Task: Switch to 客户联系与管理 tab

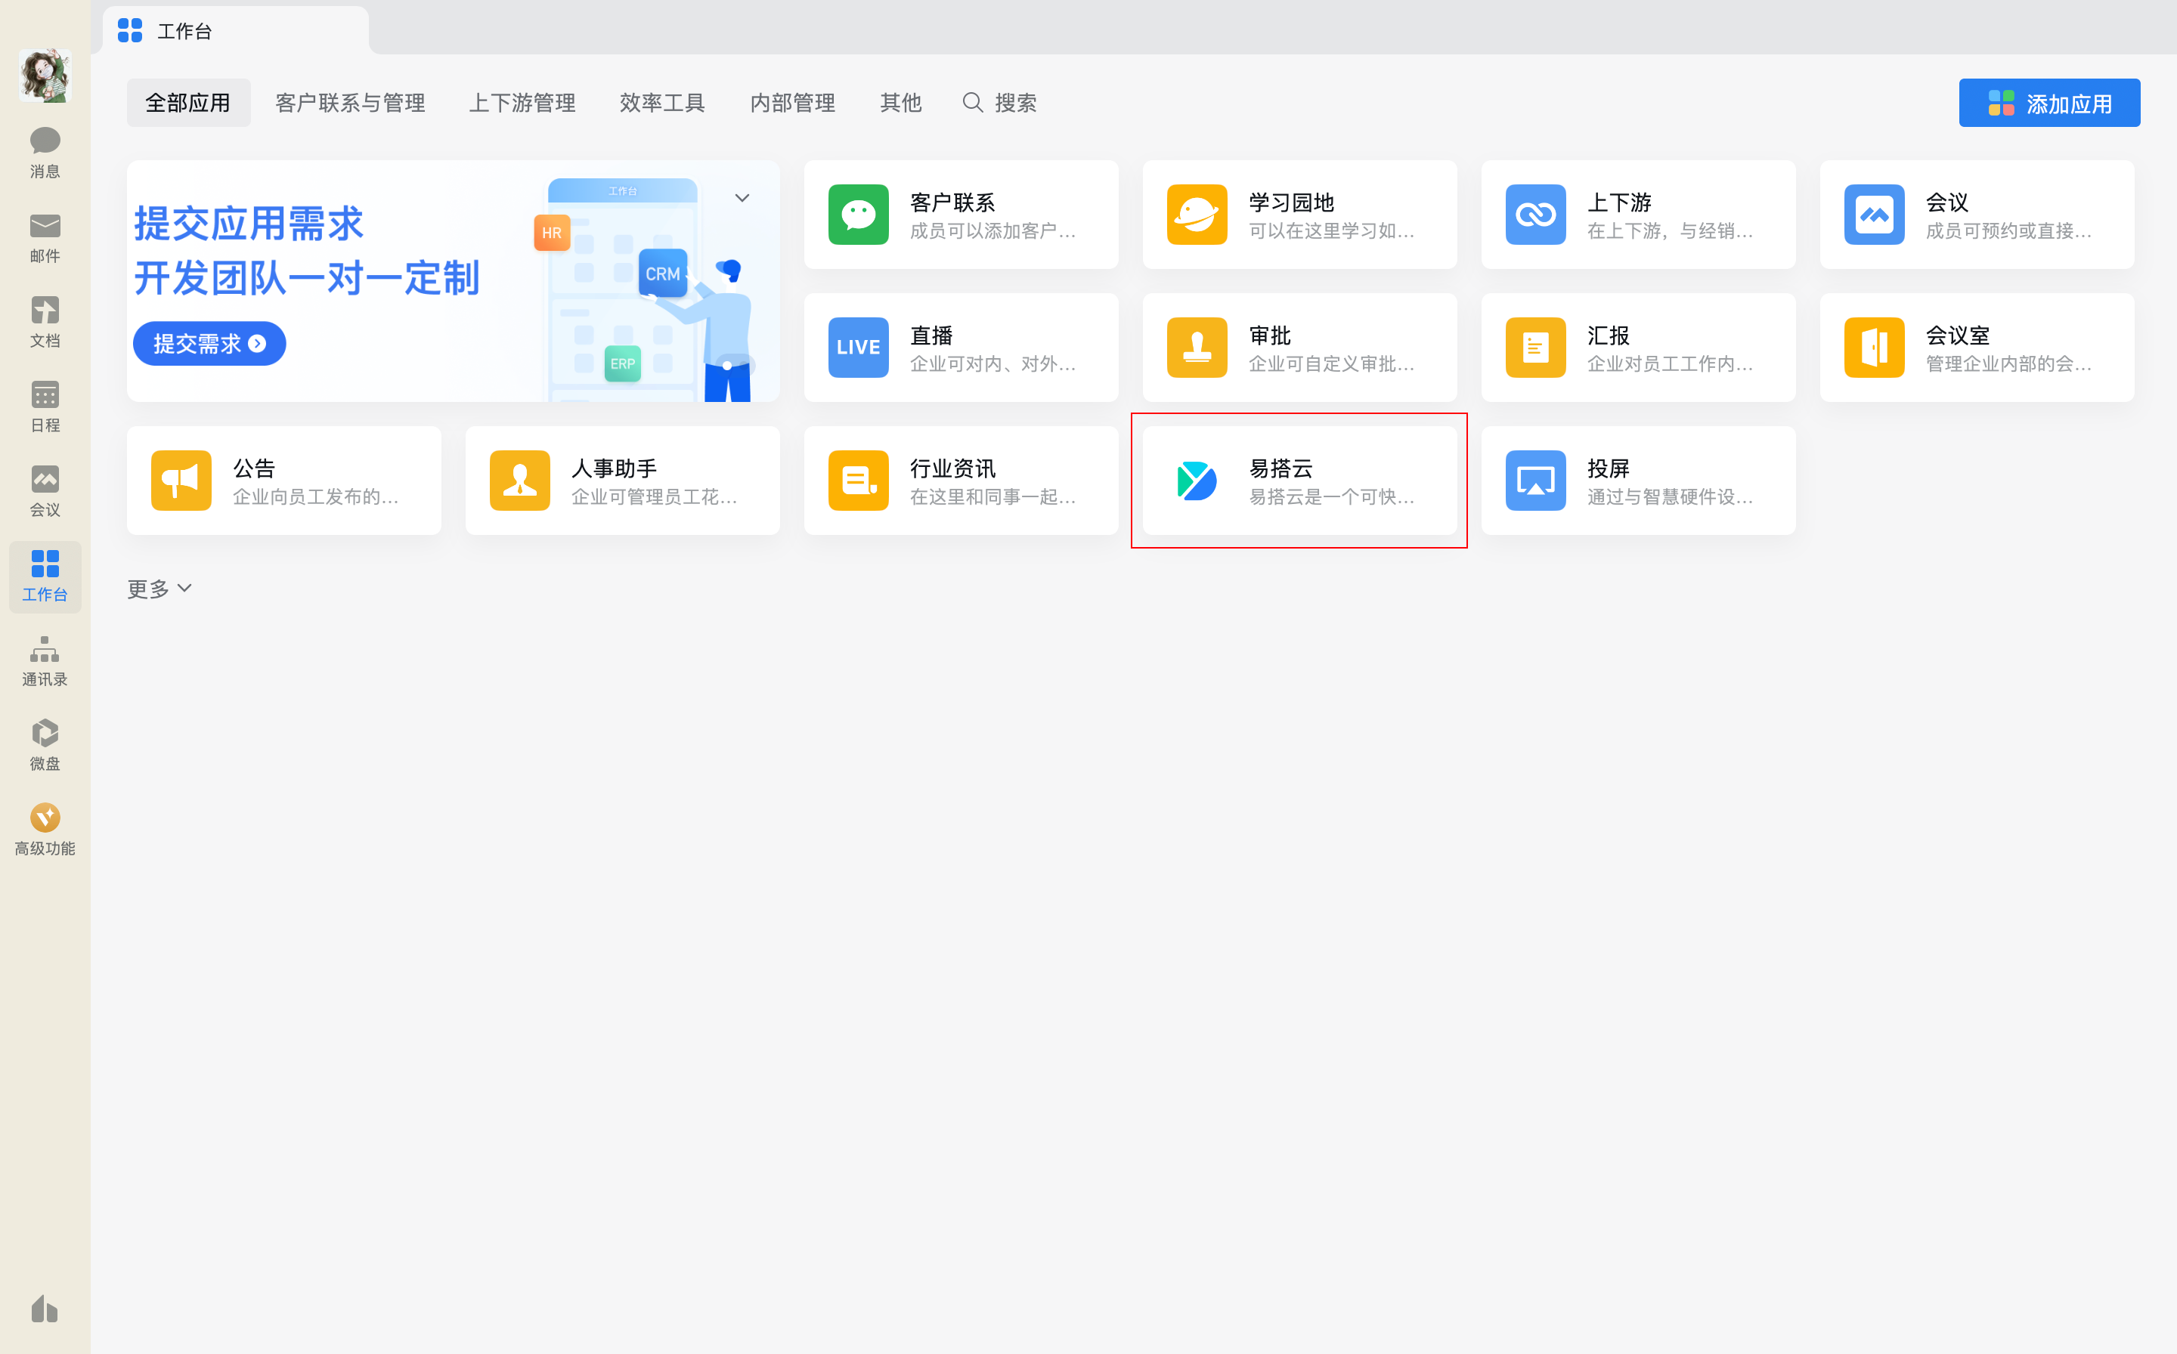Action: (x=349, y=103)
